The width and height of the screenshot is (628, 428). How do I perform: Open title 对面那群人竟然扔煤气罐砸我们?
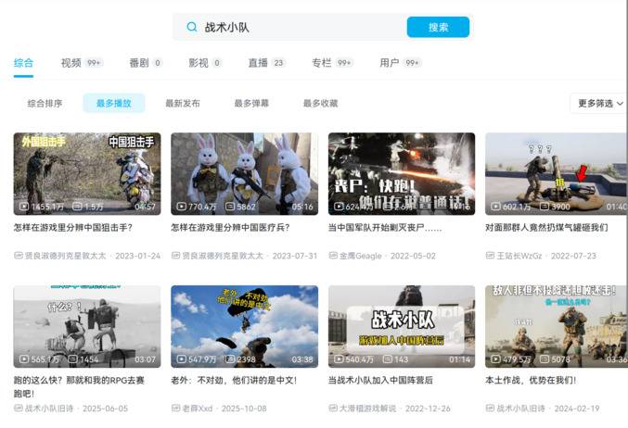546,228
